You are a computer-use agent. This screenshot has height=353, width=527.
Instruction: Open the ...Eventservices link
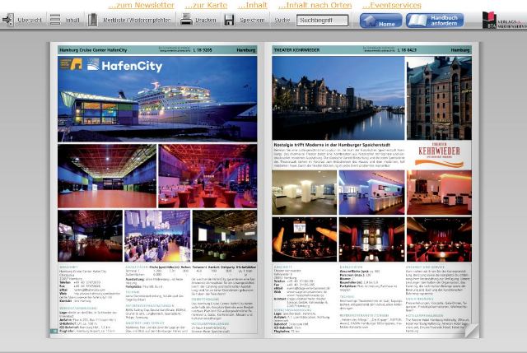[392, 5]
